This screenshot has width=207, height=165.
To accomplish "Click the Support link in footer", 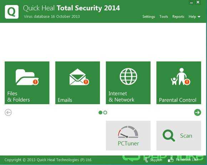I will coord(156,160).
